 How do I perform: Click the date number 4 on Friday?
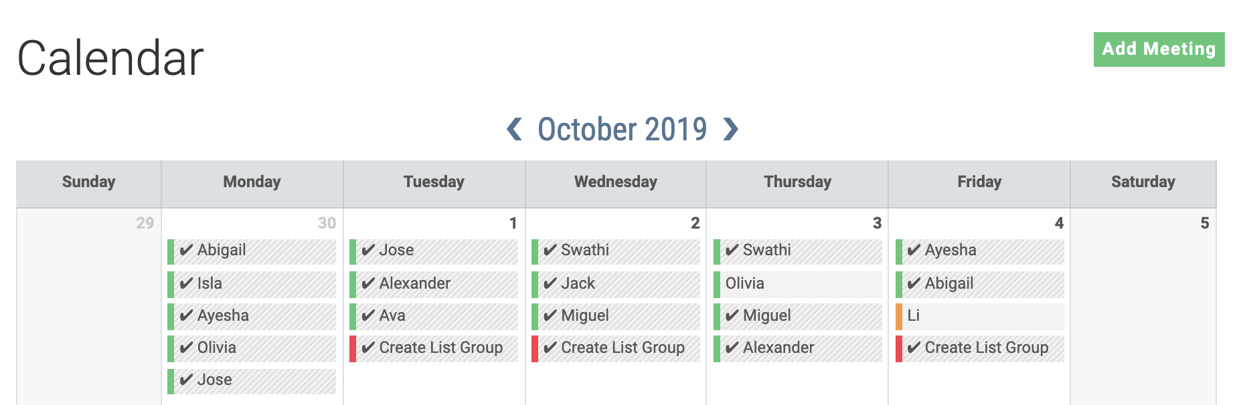click(1060, 223)
